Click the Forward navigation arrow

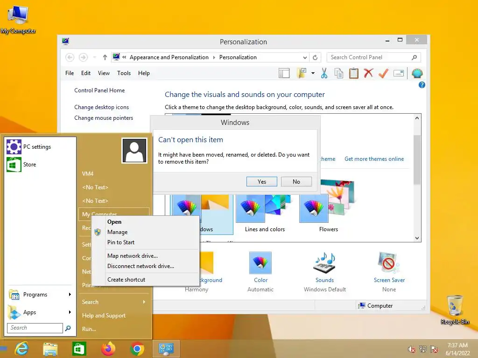83,57
